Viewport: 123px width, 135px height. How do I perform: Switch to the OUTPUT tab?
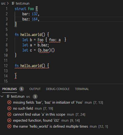tap(35, 89)
